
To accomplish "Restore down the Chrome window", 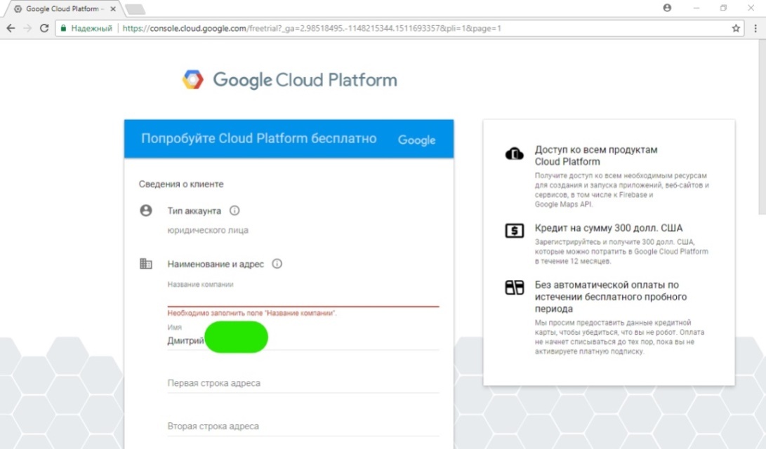I will 723,8.
